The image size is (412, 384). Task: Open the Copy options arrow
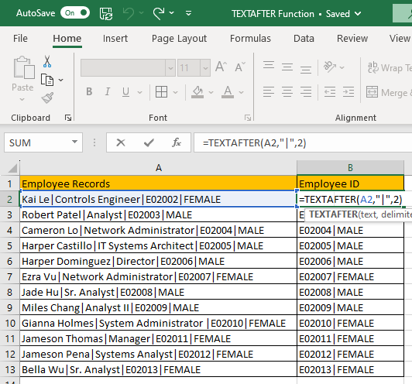click(60, 80)
